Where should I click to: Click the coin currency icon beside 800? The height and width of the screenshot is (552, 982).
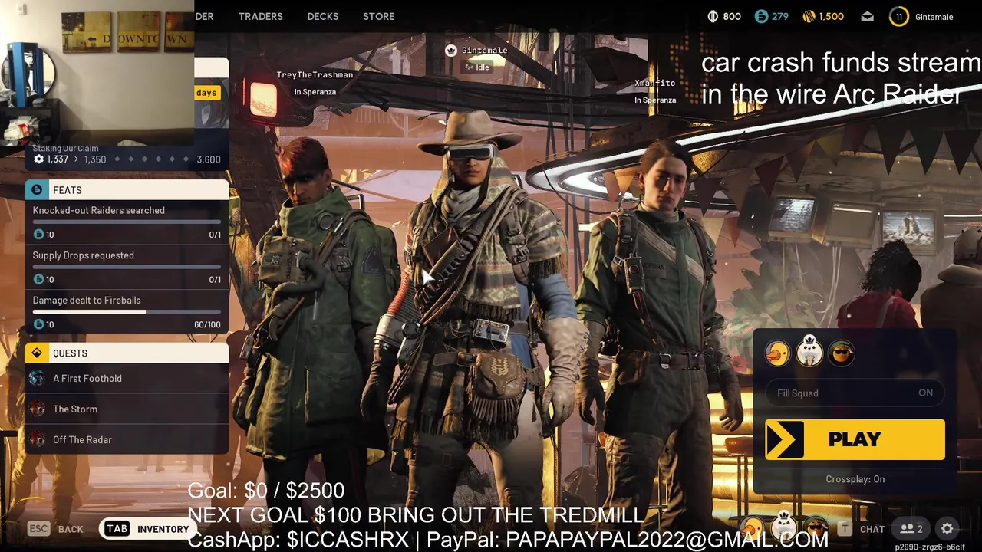[x=712, y=16]
